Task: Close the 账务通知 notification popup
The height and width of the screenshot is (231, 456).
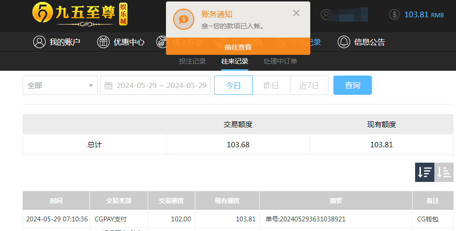Action: pos(296,13)
